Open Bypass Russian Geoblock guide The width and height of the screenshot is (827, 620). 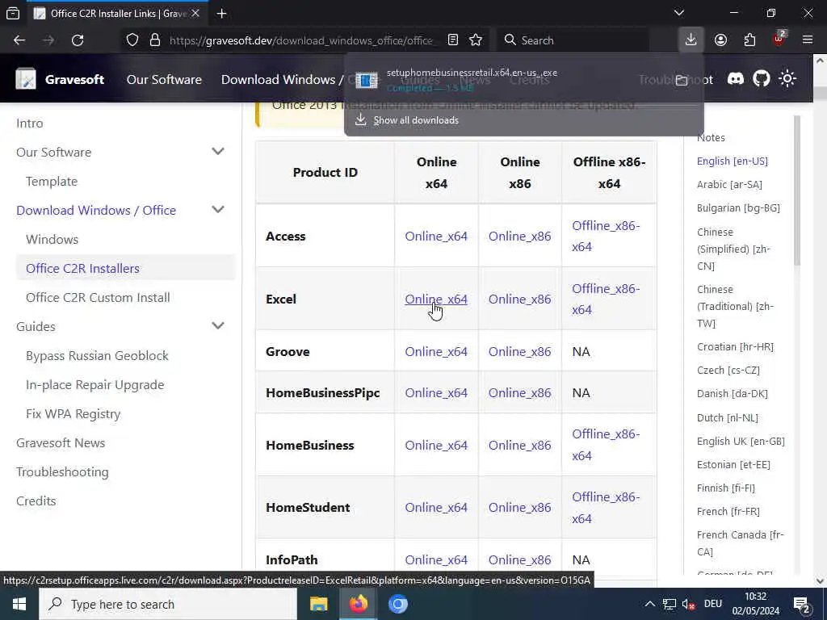97,356
